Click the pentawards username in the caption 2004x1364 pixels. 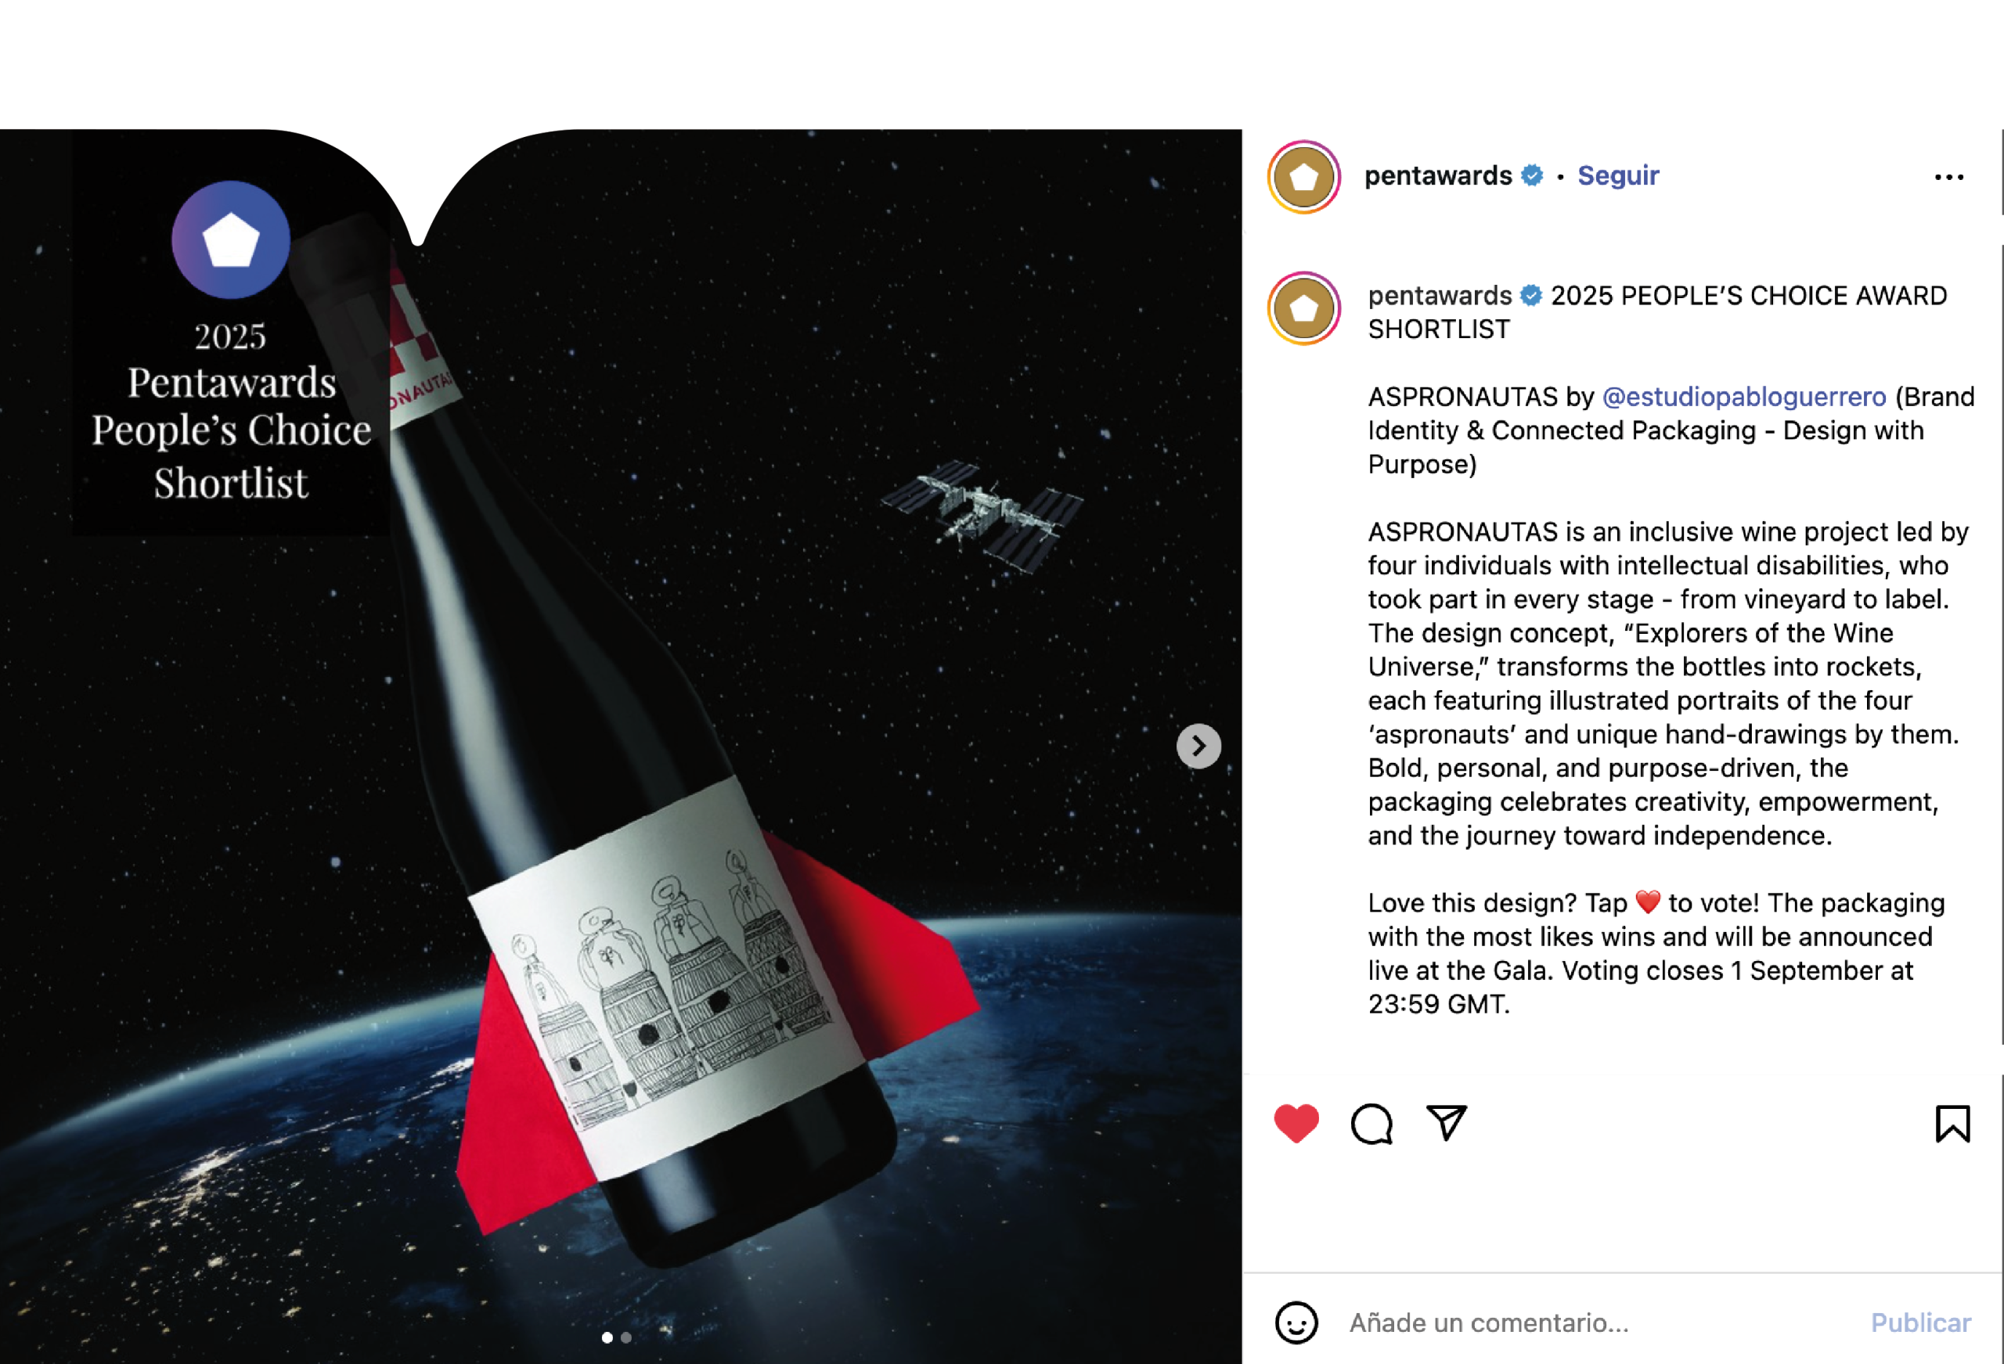(x=1439, y=296)
